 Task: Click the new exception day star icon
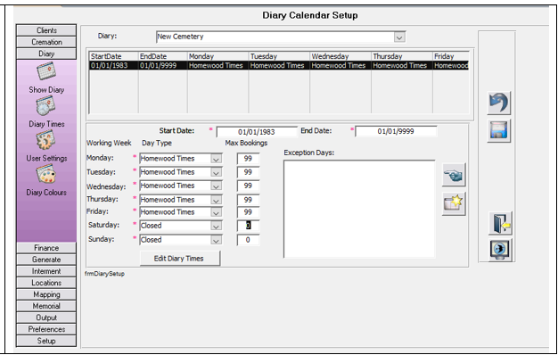pos(454,203)
